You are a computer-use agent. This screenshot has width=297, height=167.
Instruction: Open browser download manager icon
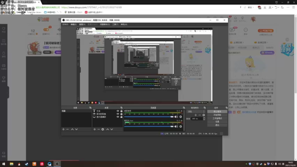[265, 7]
